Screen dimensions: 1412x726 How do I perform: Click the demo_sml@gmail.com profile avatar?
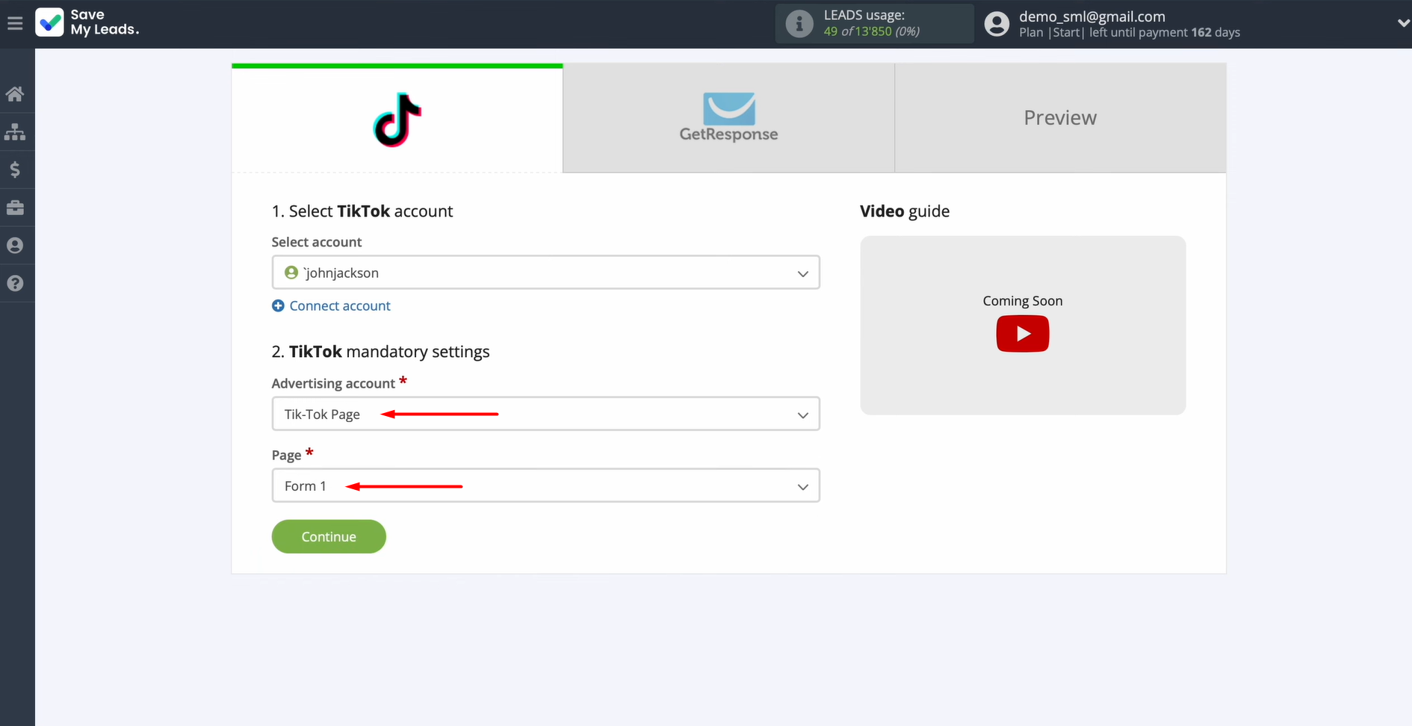coord(997,23)
